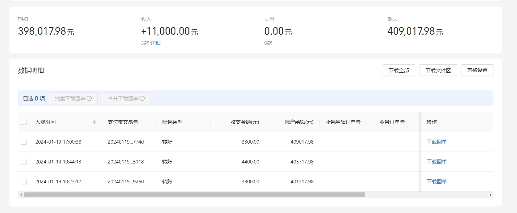Click the 批量下载回单 button

point(73,98)
